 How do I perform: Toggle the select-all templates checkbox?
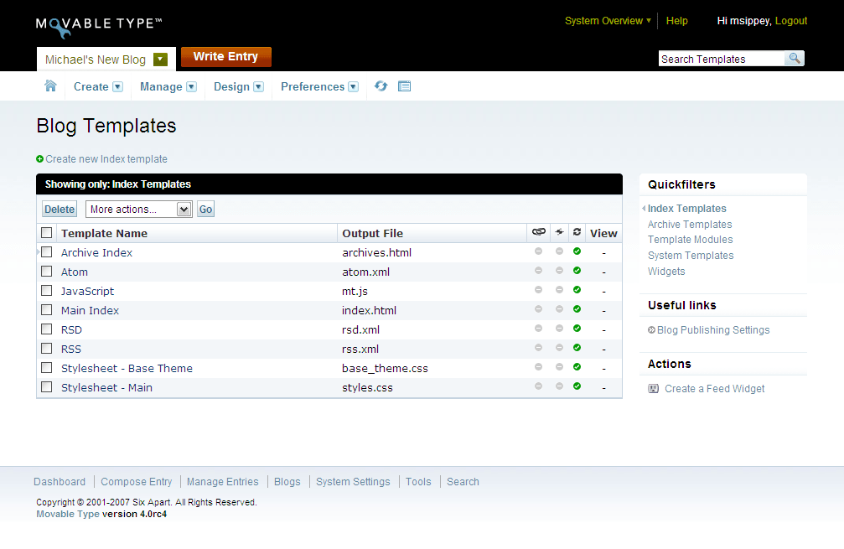click(47, 232)
